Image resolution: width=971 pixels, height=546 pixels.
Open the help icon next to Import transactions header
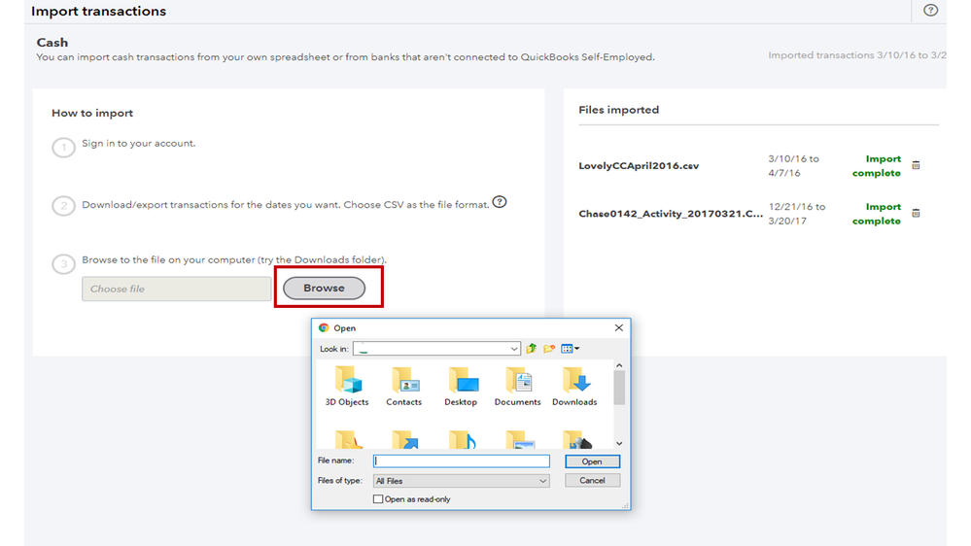coord(930,10)
